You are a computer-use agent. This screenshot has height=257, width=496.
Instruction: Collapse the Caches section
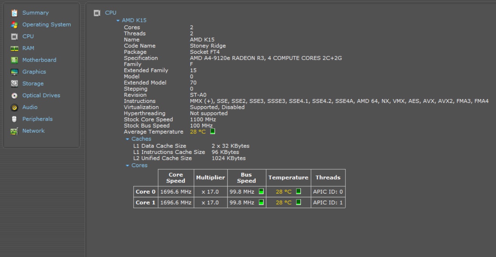[128, 139]
